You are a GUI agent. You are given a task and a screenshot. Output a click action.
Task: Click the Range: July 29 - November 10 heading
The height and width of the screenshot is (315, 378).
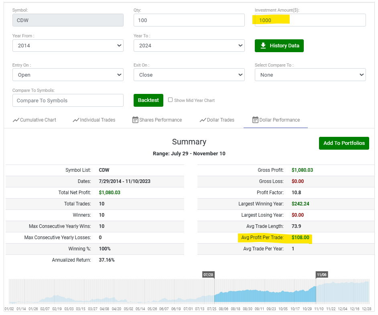coord(189,154)
